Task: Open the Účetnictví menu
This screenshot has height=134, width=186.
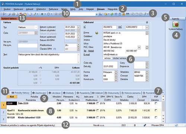Action: click(41, 9)
